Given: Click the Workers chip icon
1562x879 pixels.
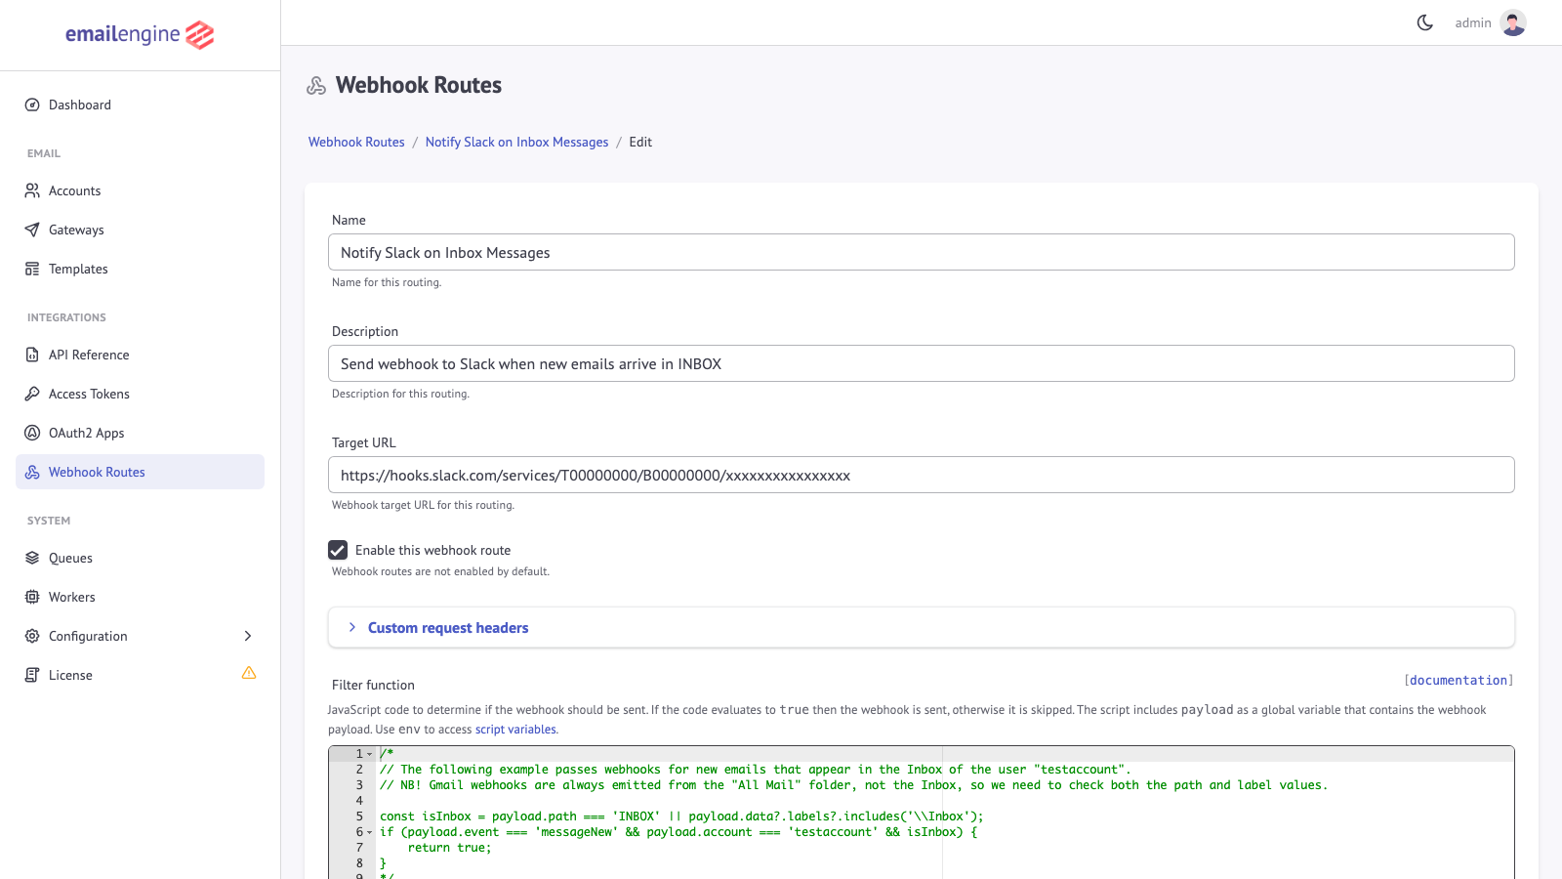Looking at the screenshot, I should (32, 597).
